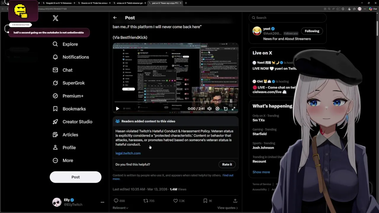The width and height of the screenshot is (379, 213).
Task: Click the post views count 1.4M
Action: (x=178, y=189)
